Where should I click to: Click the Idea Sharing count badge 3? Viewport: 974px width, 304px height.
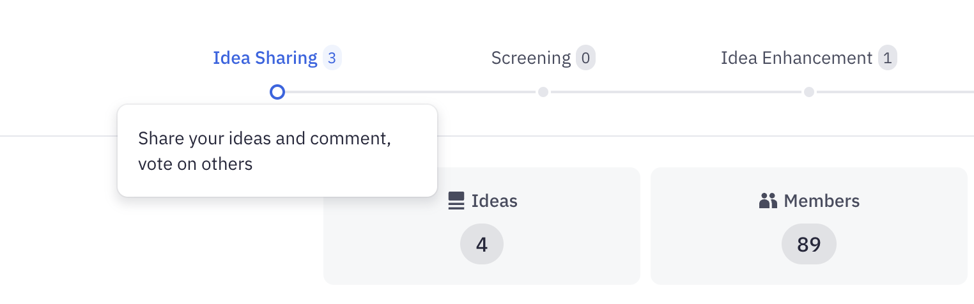pyautogui.click(x=332, y=58)
